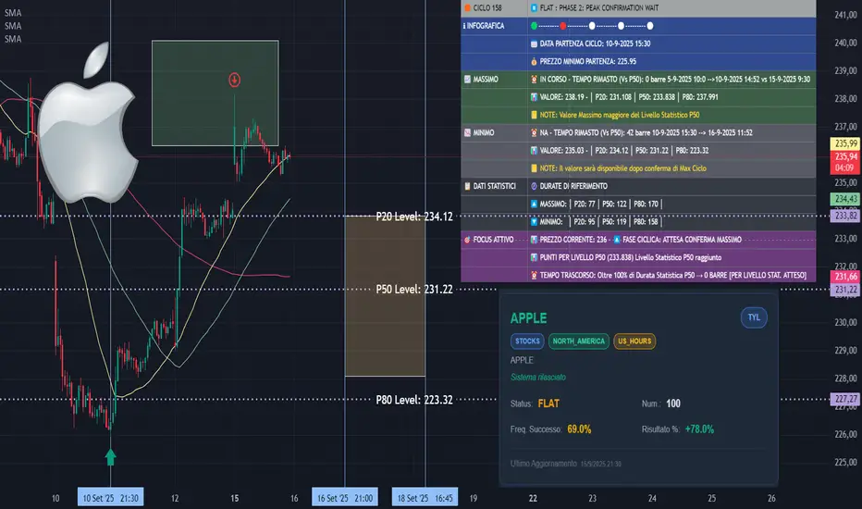862x509 pixels.
Task: Click calendar icon beside DATA PARTENZA CICLO
Action: 534,43
